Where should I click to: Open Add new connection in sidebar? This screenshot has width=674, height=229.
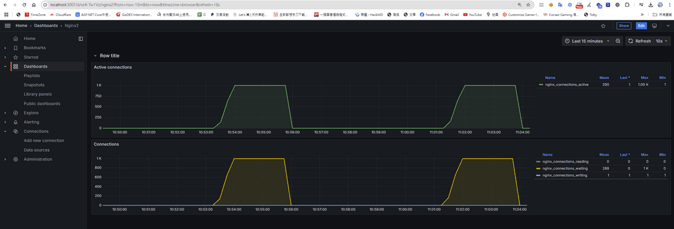[44, 140]
